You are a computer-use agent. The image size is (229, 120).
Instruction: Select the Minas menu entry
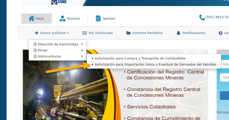[x=57, y=50]
